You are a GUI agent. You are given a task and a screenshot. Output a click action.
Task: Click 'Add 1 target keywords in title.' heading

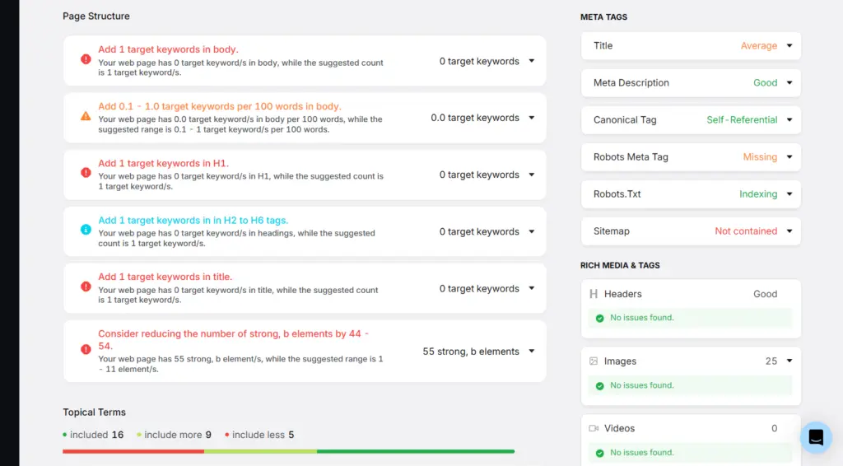pos(165,277)
